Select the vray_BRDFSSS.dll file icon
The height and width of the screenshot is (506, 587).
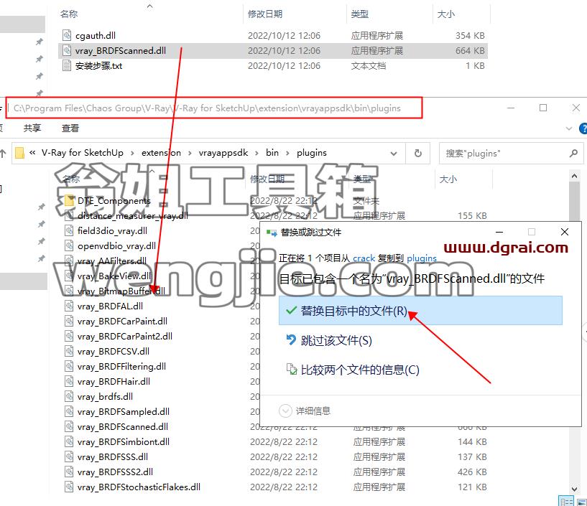pyautogui.click(x=69, y=457)
